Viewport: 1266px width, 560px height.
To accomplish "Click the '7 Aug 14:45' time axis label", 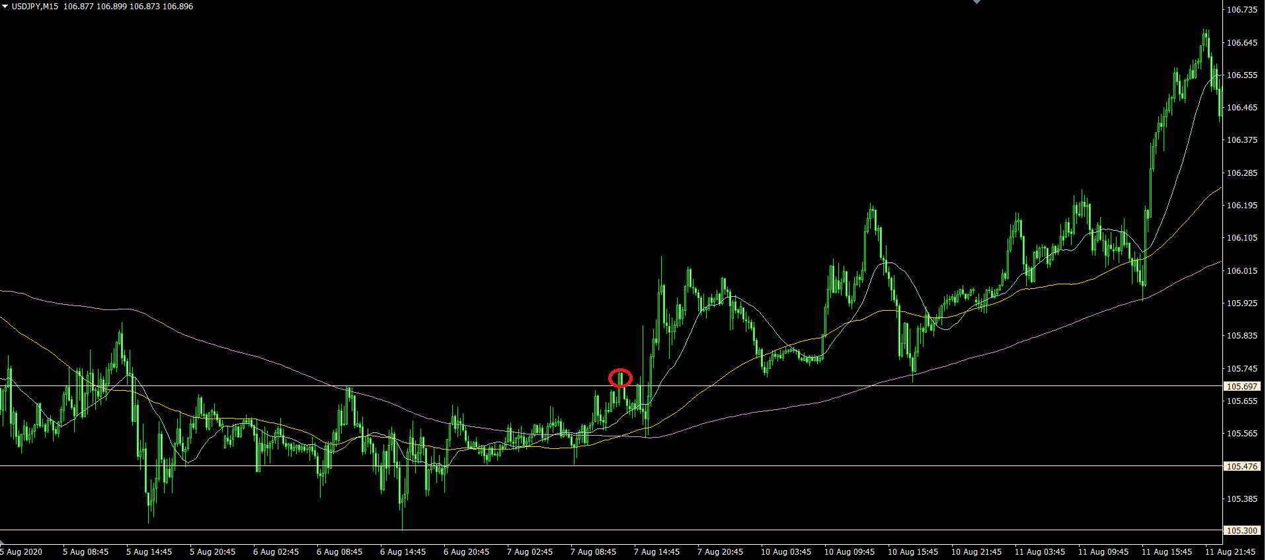I will click(x=657, y=552).
